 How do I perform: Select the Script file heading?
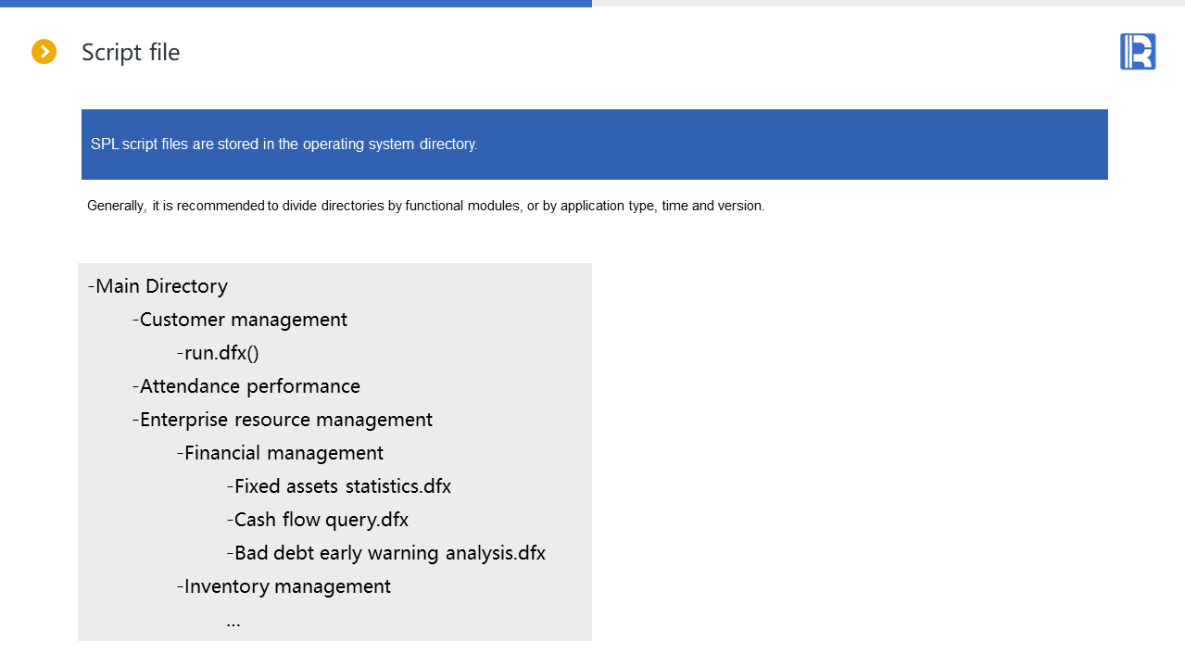click(x=131, y=53)
